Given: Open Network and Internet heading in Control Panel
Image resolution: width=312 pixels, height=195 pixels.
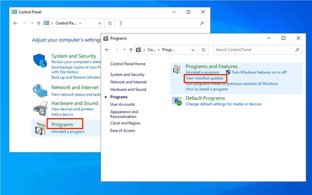Looking at the screenshot, I should (x=75, y=87).
